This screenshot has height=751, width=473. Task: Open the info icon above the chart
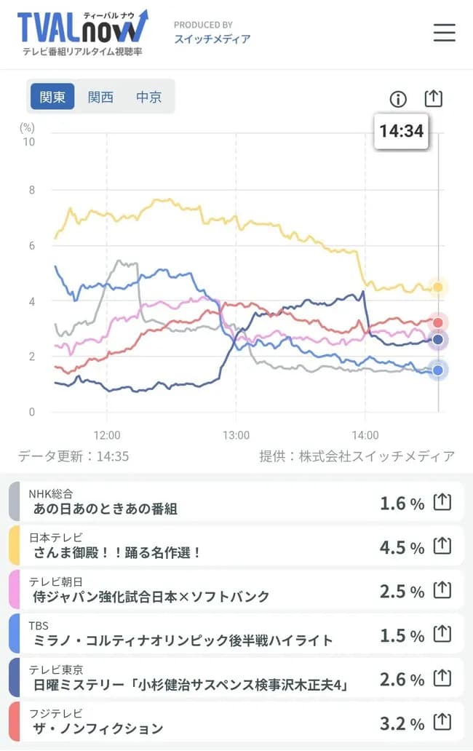[x=399, y=99]
